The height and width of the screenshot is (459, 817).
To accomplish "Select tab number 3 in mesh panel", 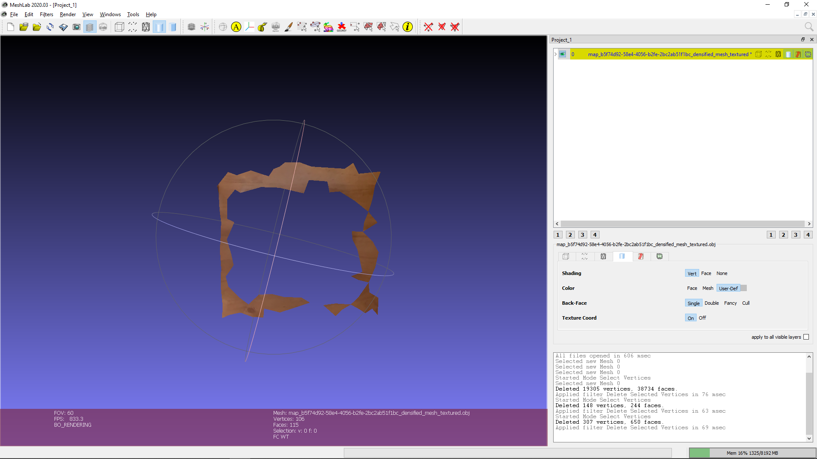I will tap(583, 234).
